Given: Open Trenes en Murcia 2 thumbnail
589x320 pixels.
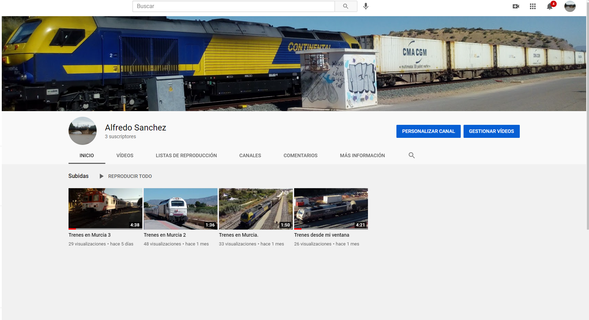Looking at the screenshot, I should pos(181,209).
